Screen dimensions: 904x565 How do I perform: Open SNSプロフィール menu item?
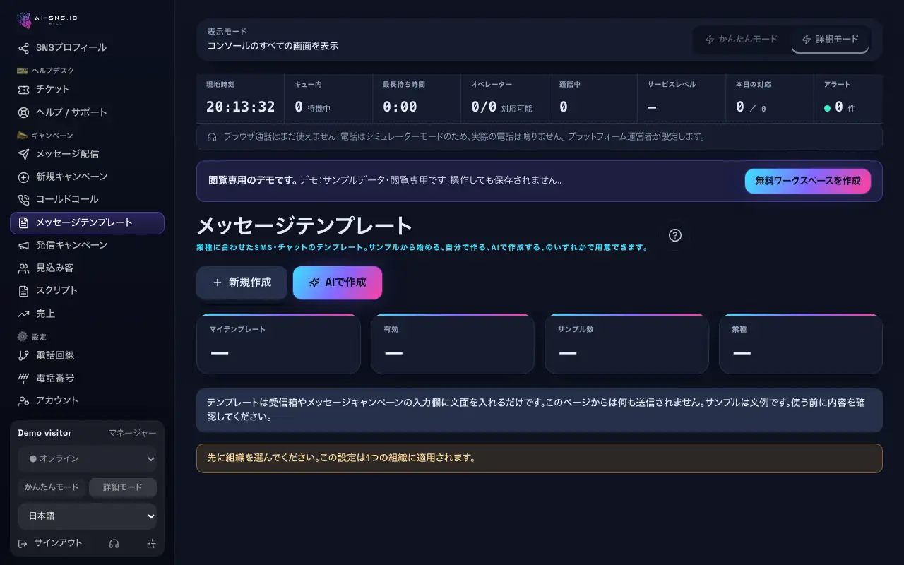pos(87,48)
